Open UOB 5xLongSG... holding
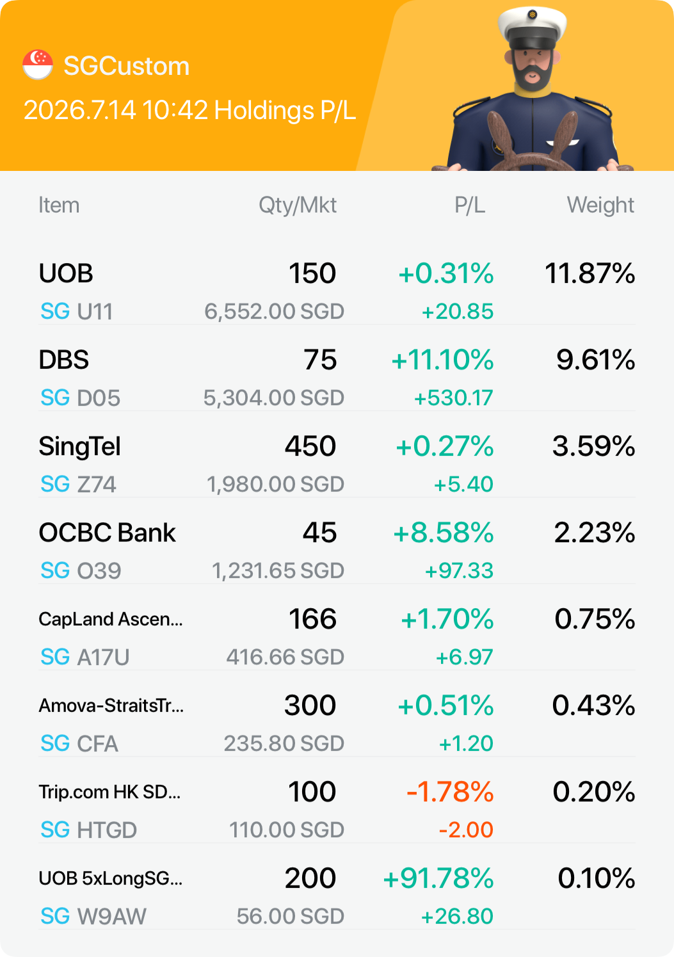This screenshot has width=674, height=957. pos(337,896)
